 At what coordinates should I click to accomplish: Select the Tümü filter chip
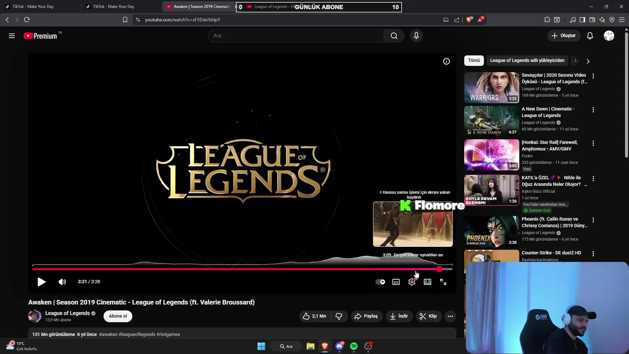(x=474, y=60)
